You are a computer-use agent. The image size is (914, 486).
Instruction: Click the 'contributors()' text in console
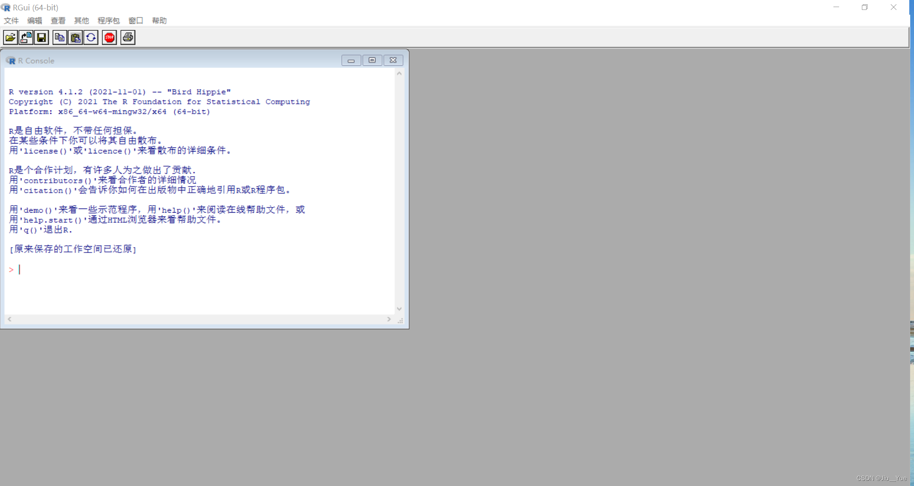[58, 180]
